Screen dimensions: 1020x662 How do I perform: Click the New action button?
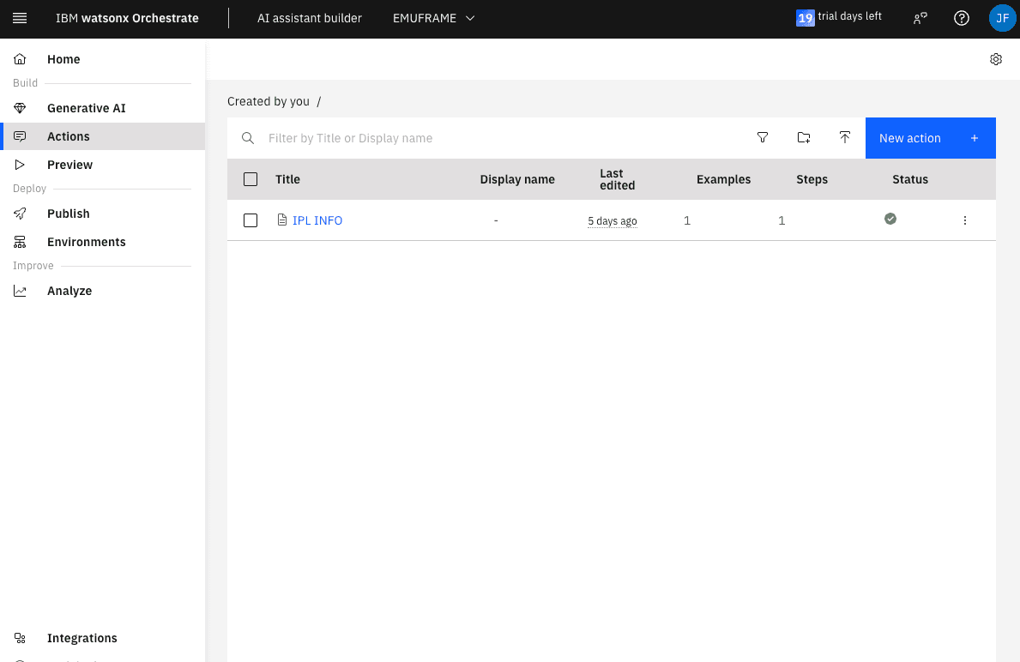930,138
